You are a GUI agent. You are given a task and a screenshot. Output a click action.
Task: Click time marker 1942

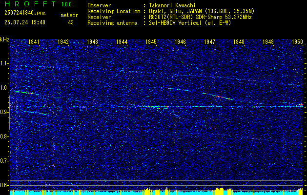(x=63, y=42)
